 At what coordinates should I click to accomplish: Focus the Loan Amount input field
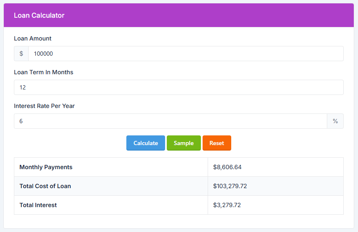185,54
